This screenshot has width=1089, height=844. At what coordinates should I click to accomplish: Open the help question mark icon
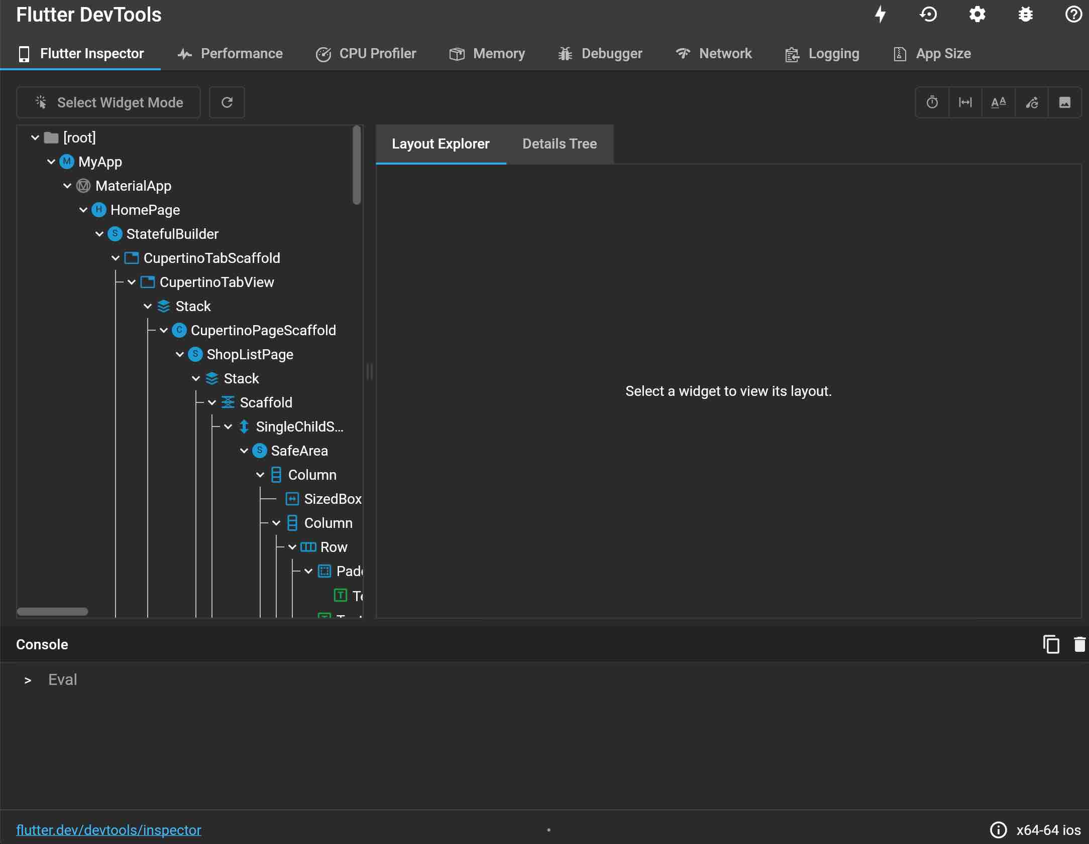(x=1073, y=14)
